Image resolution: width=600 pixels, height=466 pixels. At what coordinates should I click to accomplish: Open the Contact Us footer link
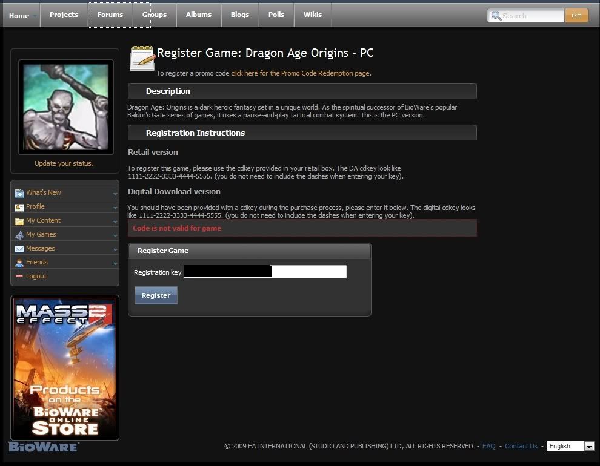click(x=521, y=446)
